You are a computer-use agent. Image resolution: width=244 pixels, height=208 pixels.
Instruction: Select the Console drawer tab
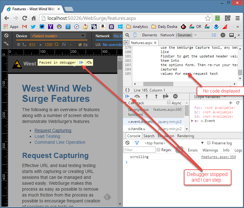coord(134,136)
